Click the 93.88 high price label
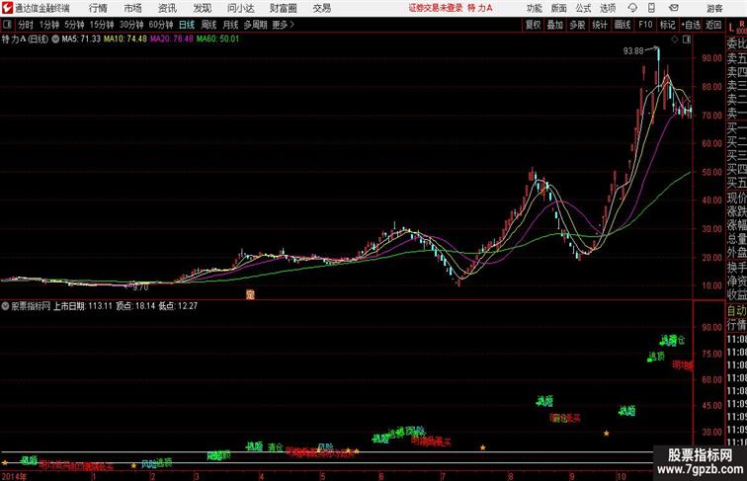Image resolution: width=747 pixels, height=481 pixels. (633, 51)
